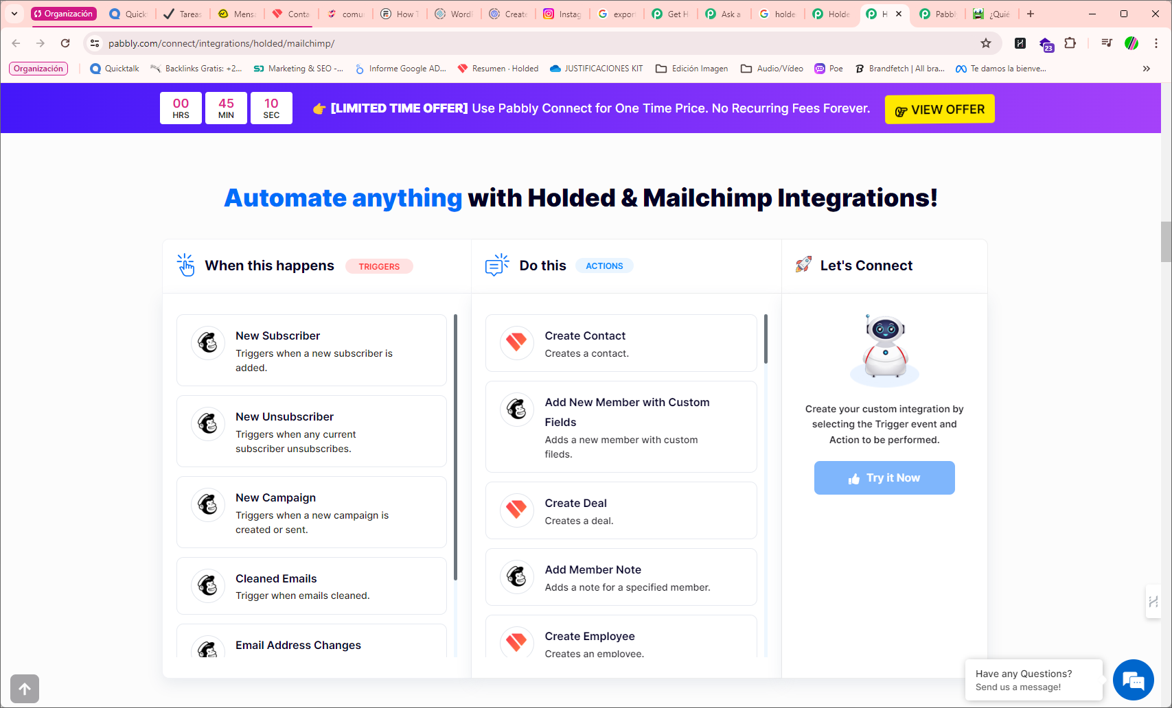Select the Cleaned Emails trigger
The image size is (1172, 708).
tap(312, 586)
